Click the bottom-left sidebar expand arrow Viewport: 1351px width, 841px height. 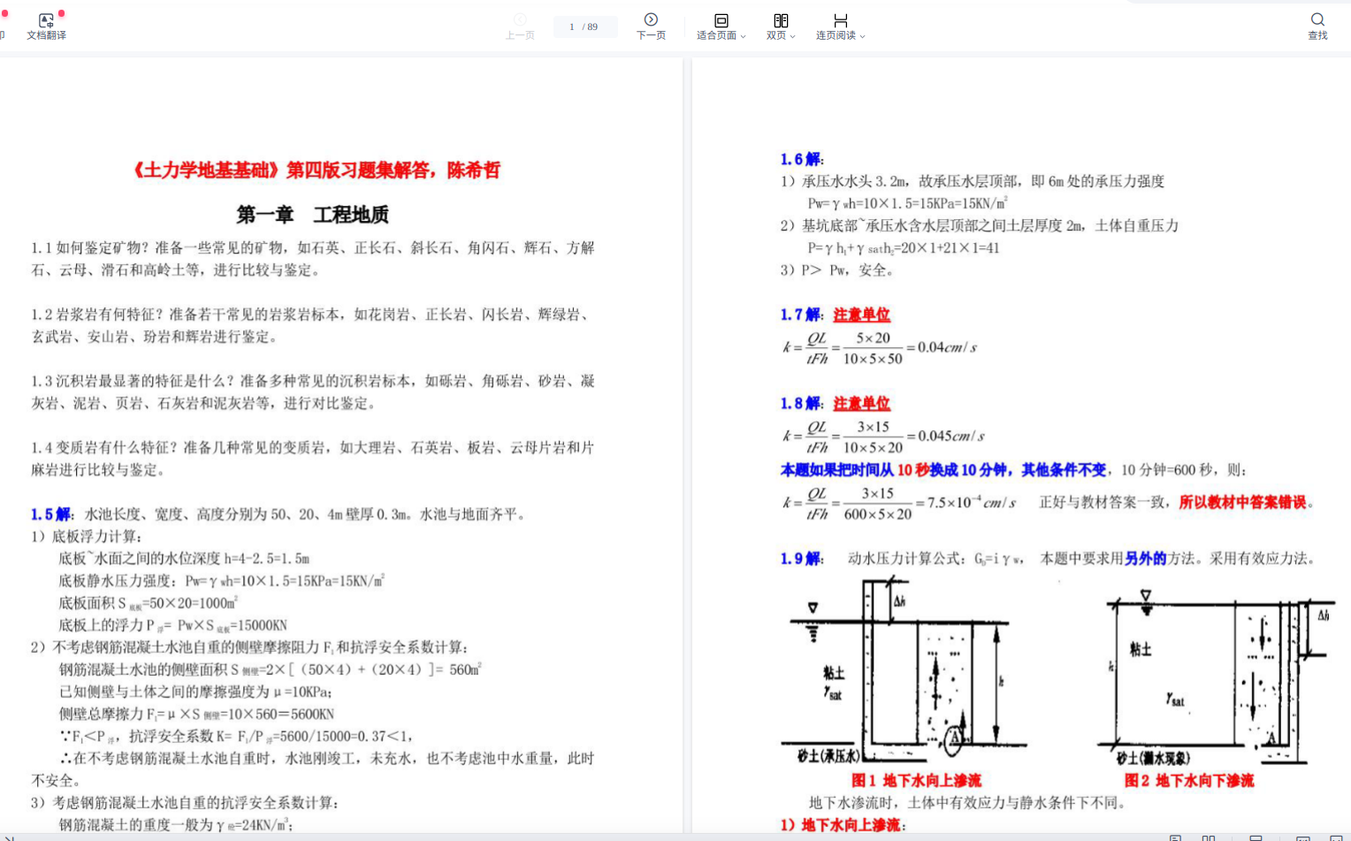[x=9, y=837]
